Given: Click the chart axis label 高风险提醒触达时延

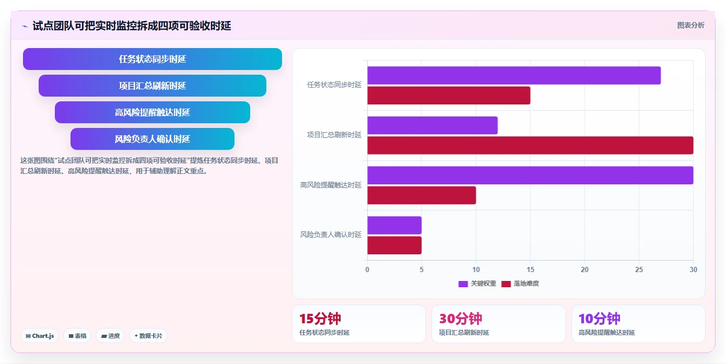Looking at the screenshot, I should (331, 185).
